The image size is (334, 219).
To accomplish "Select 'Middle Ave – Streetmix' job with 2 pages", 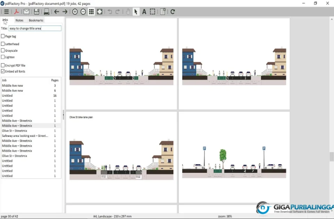I will (x=31, y=151).
